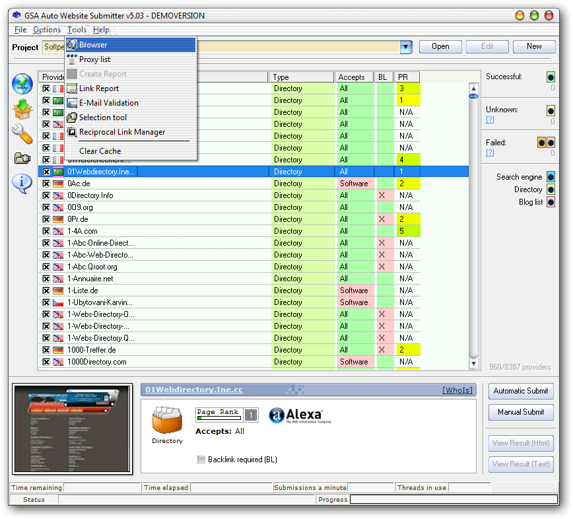Viewport: 573px width, 519px height.
Task: Select the 1-Abc.Qroot.org row
Action: tap(253, 267)
